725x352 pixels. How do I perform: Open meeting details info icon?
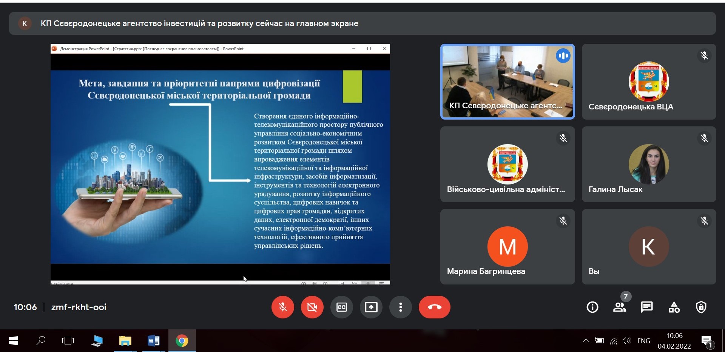(x=592, y=307)
